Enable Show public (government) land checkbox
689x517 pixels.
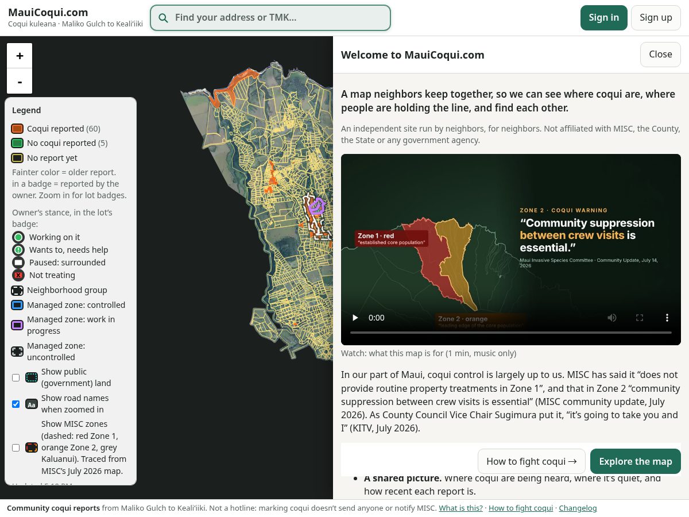pyautogui.click(x=16, y=377)
